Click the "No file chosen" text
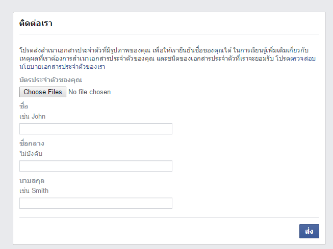 click(x=89, y=92)
